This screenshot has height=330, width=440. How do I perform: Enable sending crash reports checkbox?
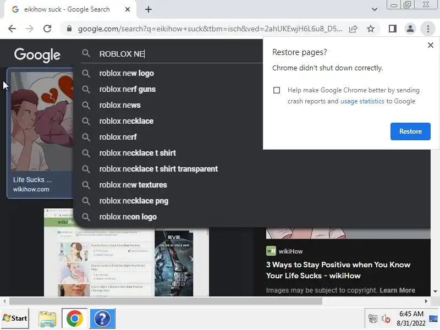tap(277, 90)
